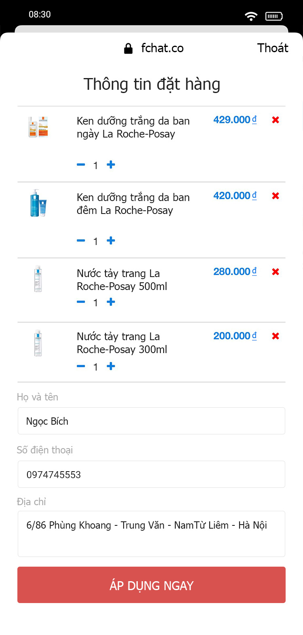Reduce quantity of 300ml makeup remover

click(81, 366)
